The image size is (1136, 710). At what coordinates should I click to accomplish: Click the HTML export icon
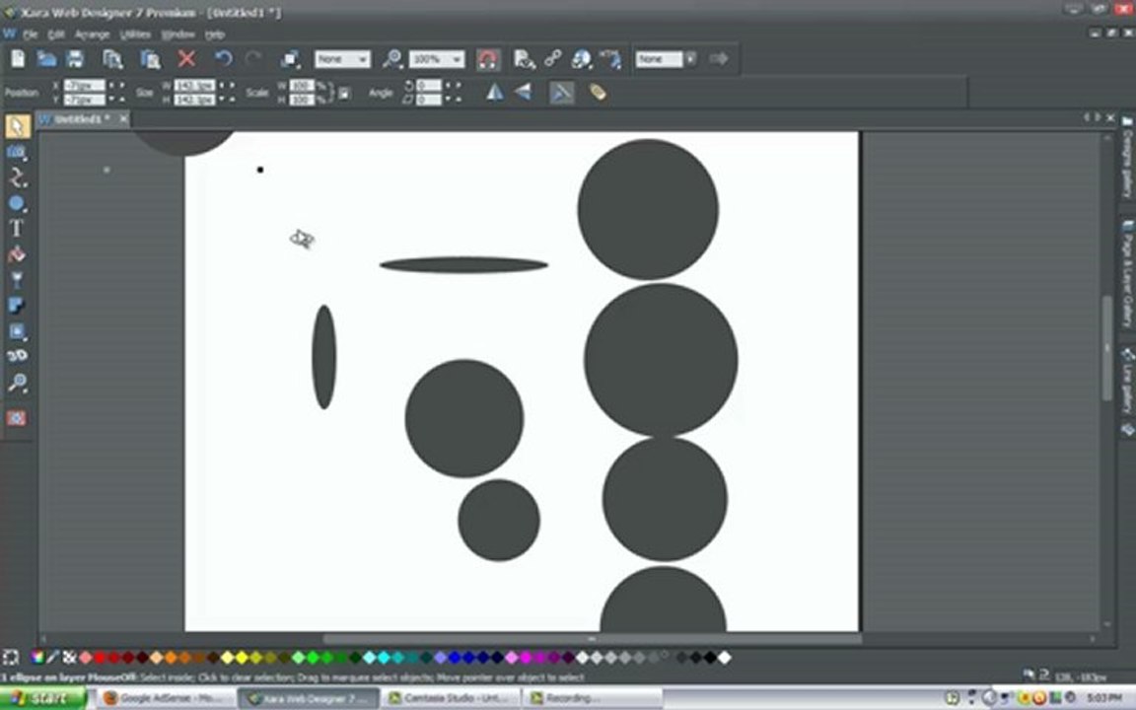tap(610, 59)
